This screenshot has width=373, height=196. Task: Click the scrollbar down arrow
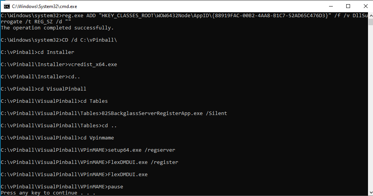[x=370, y=193]
